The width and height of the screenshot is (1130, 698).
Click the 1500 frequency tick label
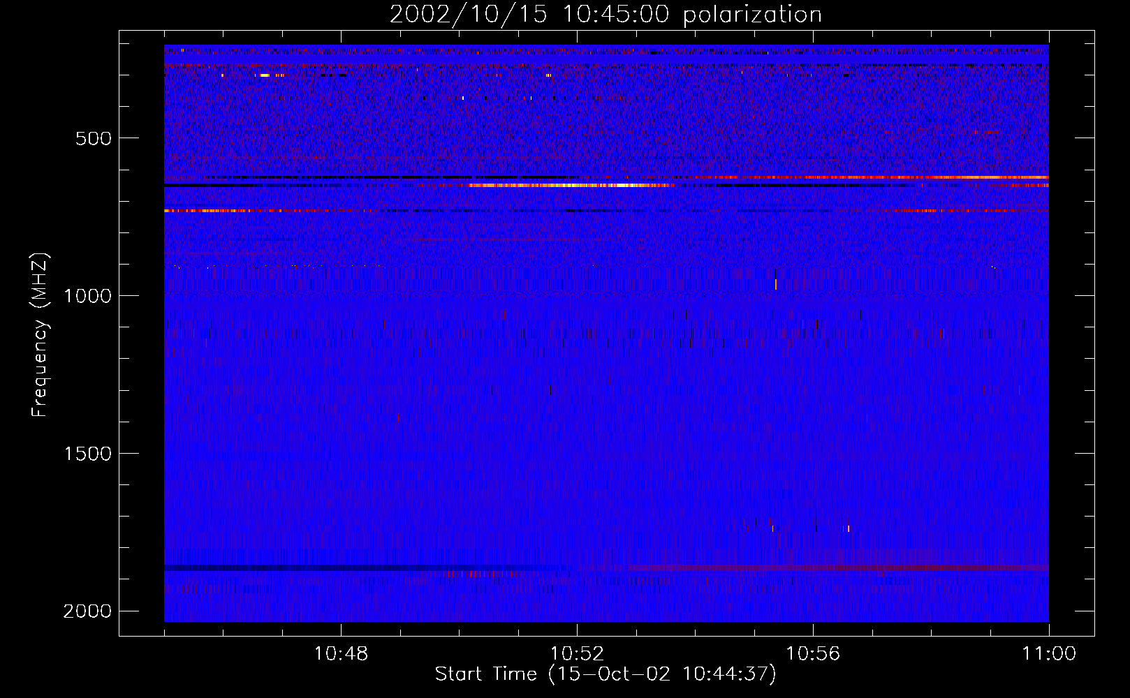coord(88,454)
